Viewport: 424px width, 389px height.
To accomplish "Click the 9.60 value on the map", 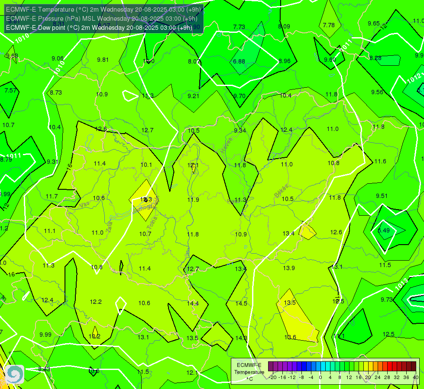I will (x=330, y=60).
